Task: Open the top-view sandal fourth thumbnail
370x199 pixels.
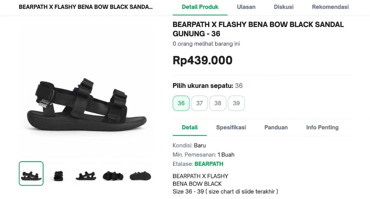Action: pos(113,173)
